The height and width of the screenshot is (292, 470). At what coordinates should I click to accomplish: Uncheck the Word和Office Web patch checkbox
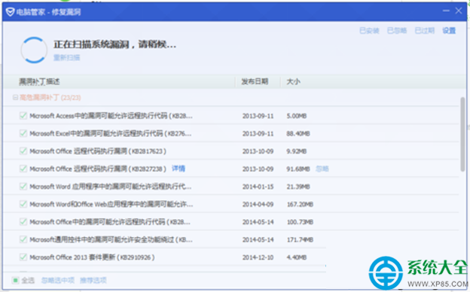(23, 204)
